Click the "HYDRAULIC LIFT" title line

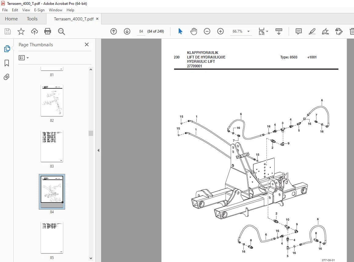[x=201, y=62]
